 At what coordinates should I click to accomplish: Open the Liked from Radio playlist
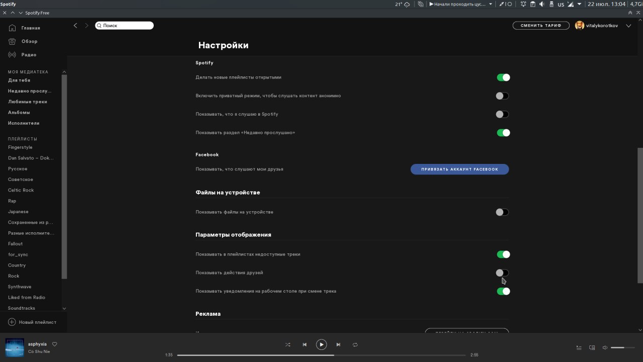[27, 298]
